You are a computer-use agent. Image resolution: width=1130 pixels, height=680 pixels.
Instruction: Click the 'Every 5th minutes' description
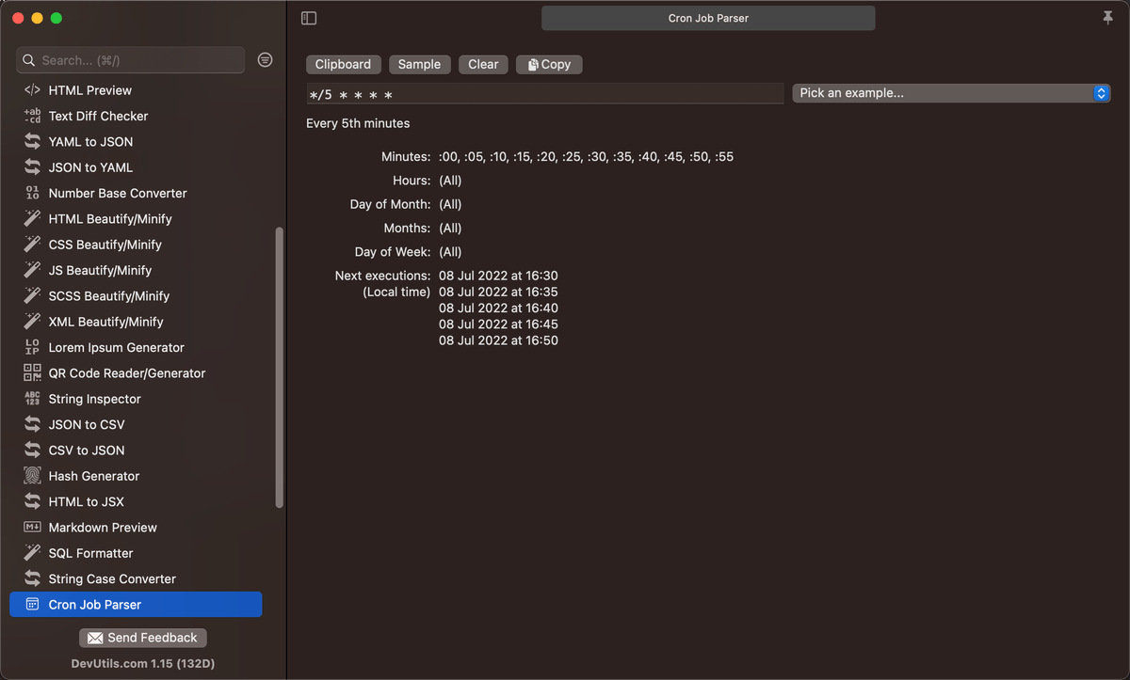point(358,123)
